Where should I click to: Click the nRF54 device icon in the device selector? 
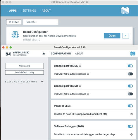click(8, 54)
